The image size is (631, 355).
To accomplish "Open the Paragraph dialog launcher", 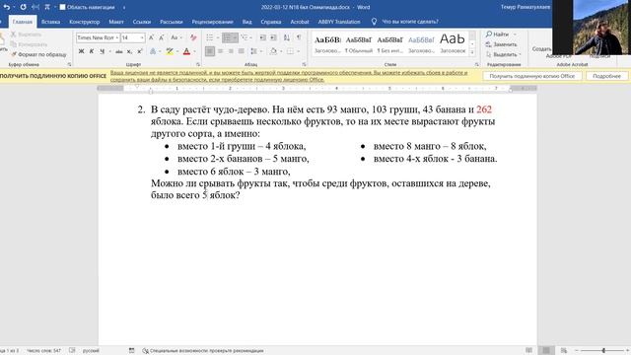I will pos(304,64).
